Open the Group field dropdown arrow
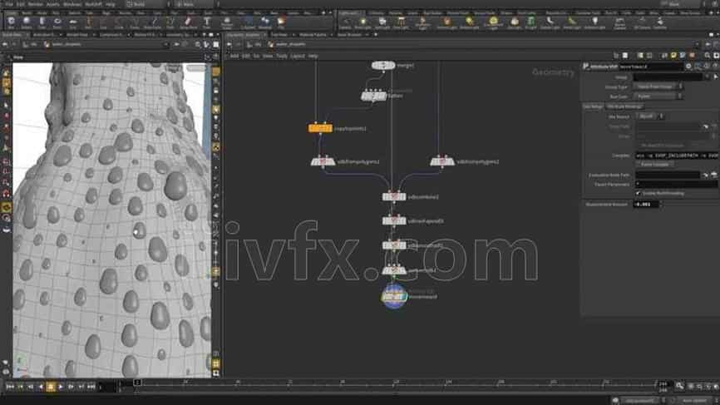720x405 pixels. click(708, 77)
